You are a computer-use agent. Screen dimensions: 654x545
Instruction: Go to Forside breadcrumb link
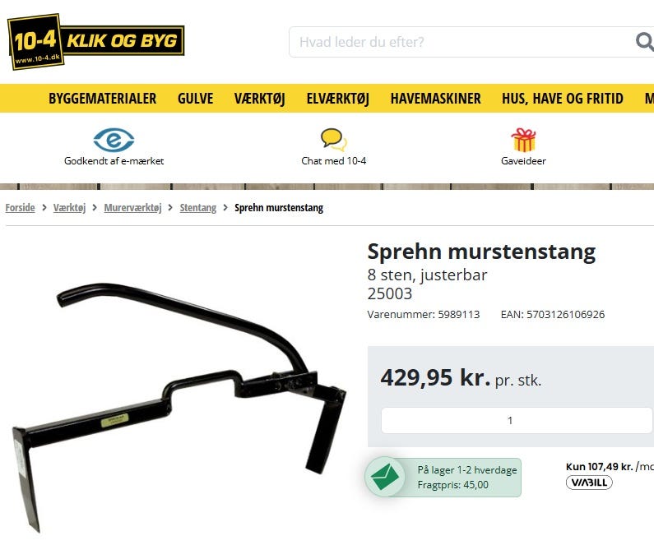pos(20,207)
